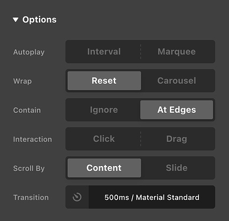This screenshot has height=221, width=229.
Task: Click the Transition property label
Action: 31,197
